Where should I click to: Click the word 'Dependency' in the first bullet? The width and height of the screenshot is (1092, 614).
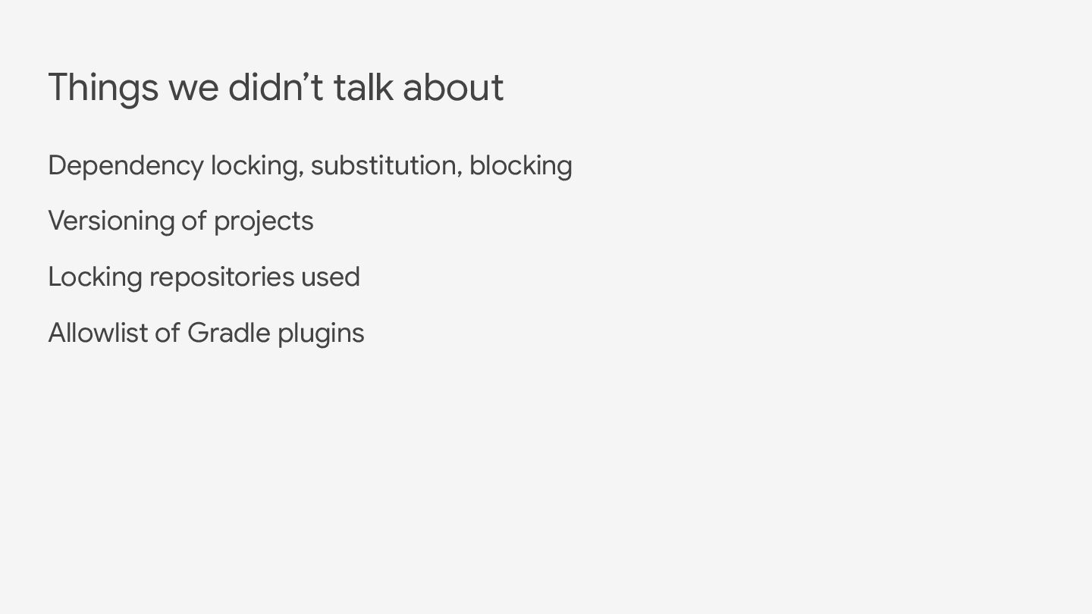pyautogui.click(x=126, y=166)
